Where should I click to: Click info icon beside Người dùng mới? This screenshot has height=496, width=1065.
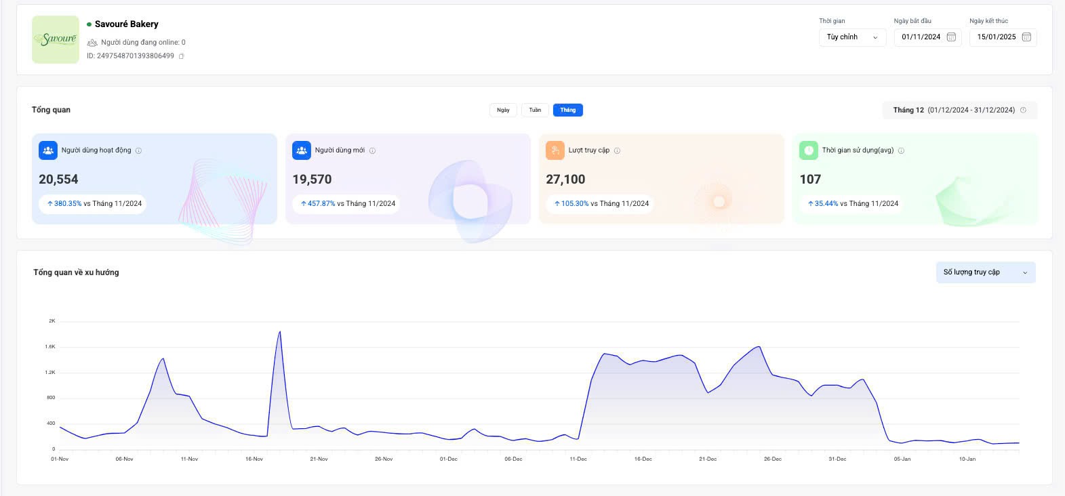click(x=372, y=151)
